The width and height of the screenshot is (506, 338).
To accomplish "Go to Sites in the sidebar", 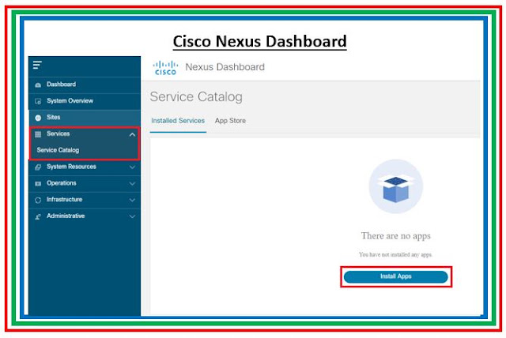I will 85,118.
